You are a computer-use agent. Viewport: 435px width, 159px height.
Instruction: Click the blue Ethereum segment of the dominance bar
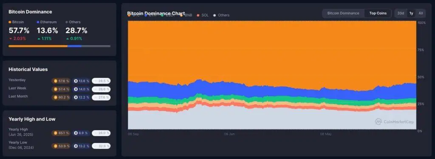click(74, 46)
